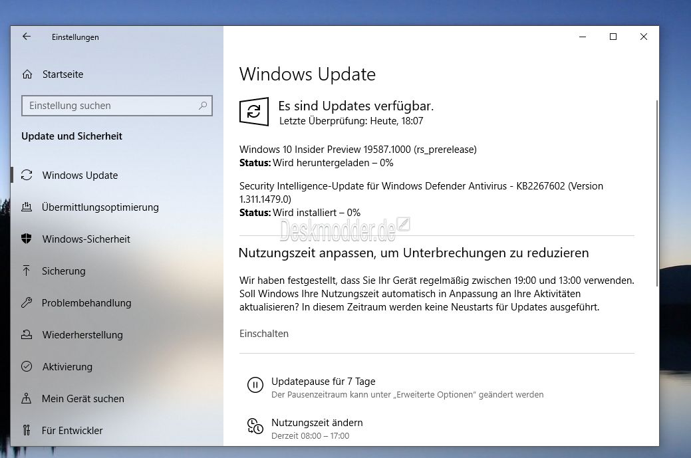The height and width of the screenshot is (458, 691).
Task: Click 'Wird installiert – 0%' status
Action: (317, 213)
